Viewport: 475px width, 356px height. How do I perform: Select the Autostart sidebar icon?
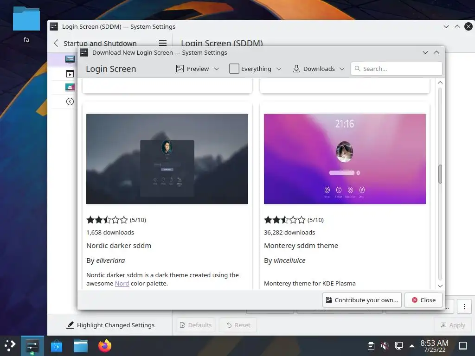tap(70, 74)
